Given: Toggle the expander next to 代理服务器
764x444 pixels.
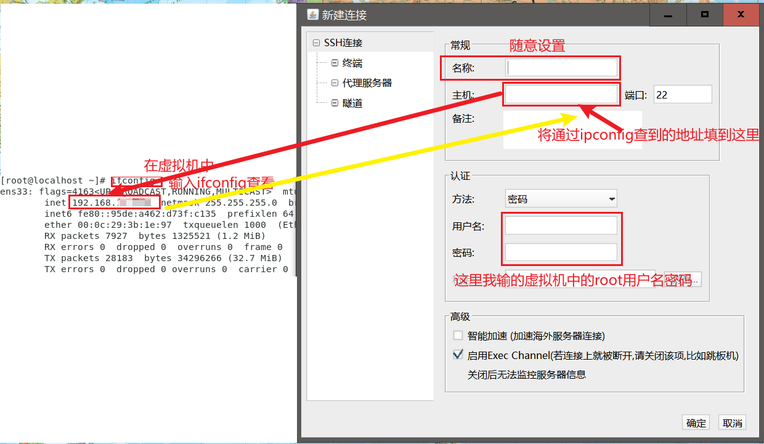Looking at the screenshot, I should click(335, 83).
